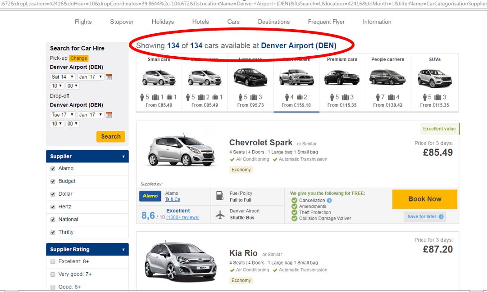
Task: Open the Frequent Flyer menu
Action: pyautogui.click(x=327, y=22)
